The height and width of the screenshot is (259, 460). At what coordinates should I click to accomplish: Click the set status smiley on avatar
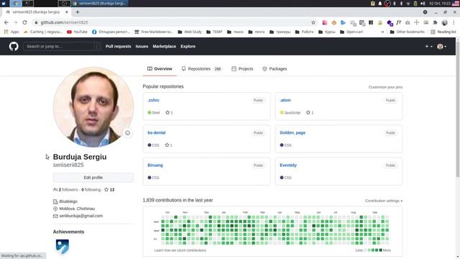pyautogui.click(x=128, y=133)
